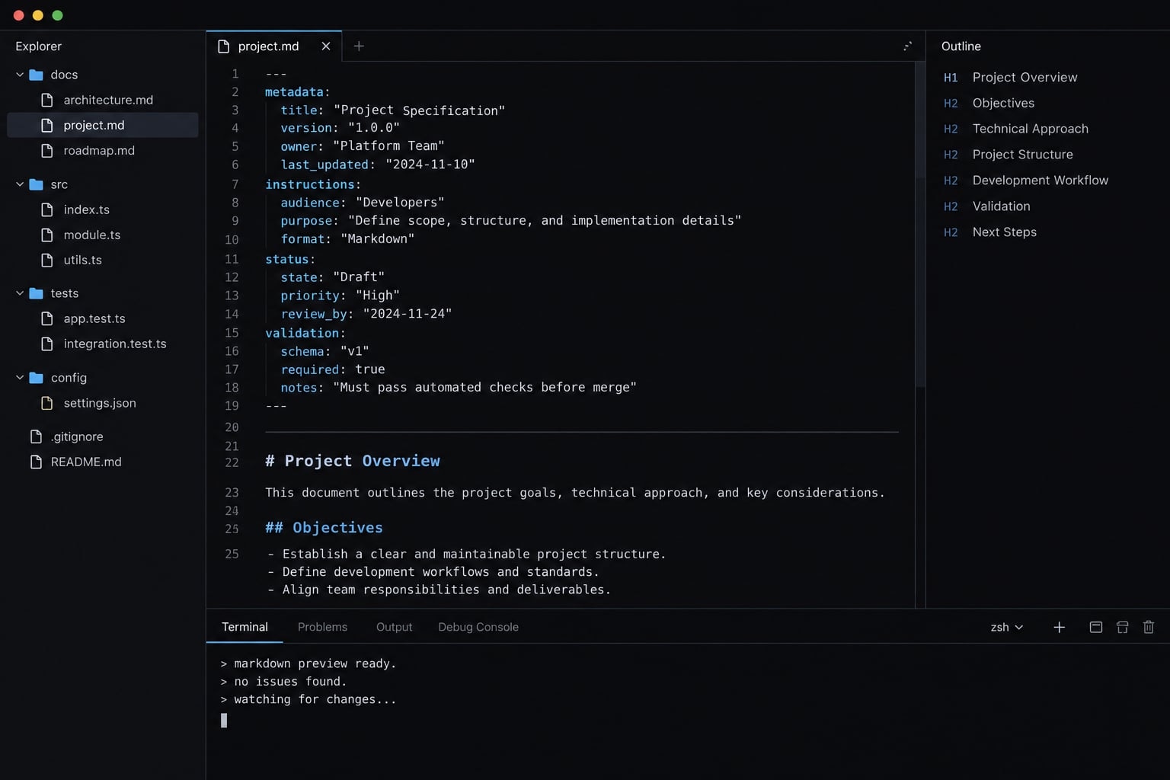
Task: Click the file icon beside README.md
Action: click(36, 462)
